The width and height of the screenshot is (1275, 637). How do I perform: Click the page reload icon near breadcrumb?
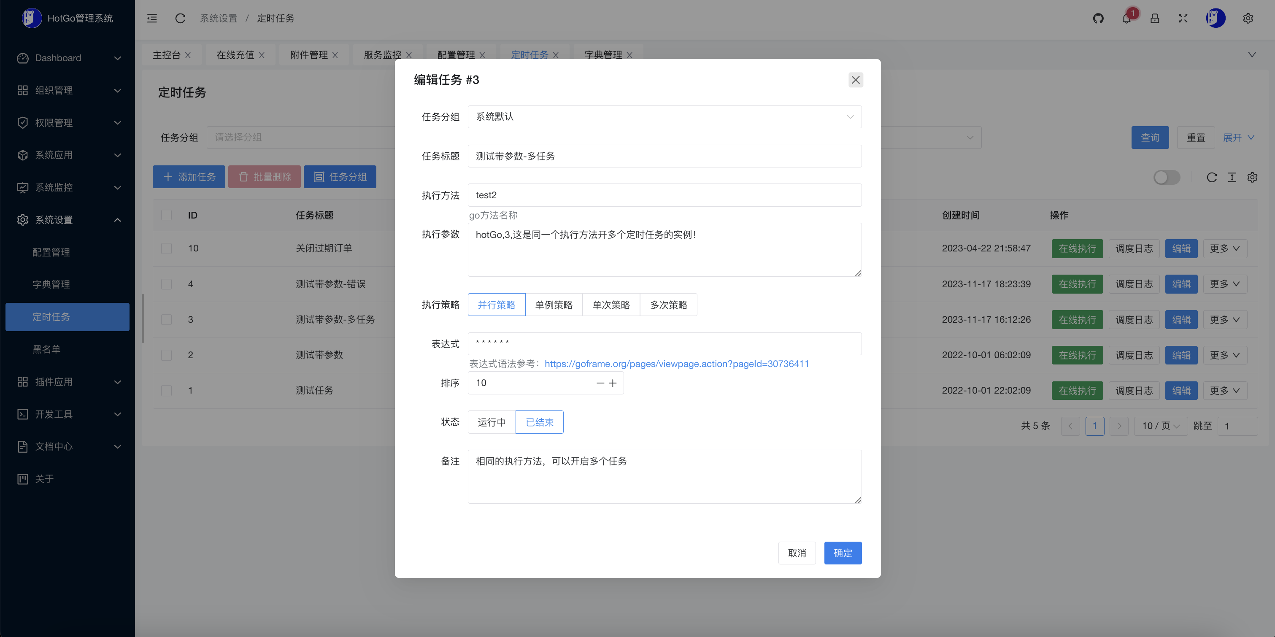tap(180, 18)
